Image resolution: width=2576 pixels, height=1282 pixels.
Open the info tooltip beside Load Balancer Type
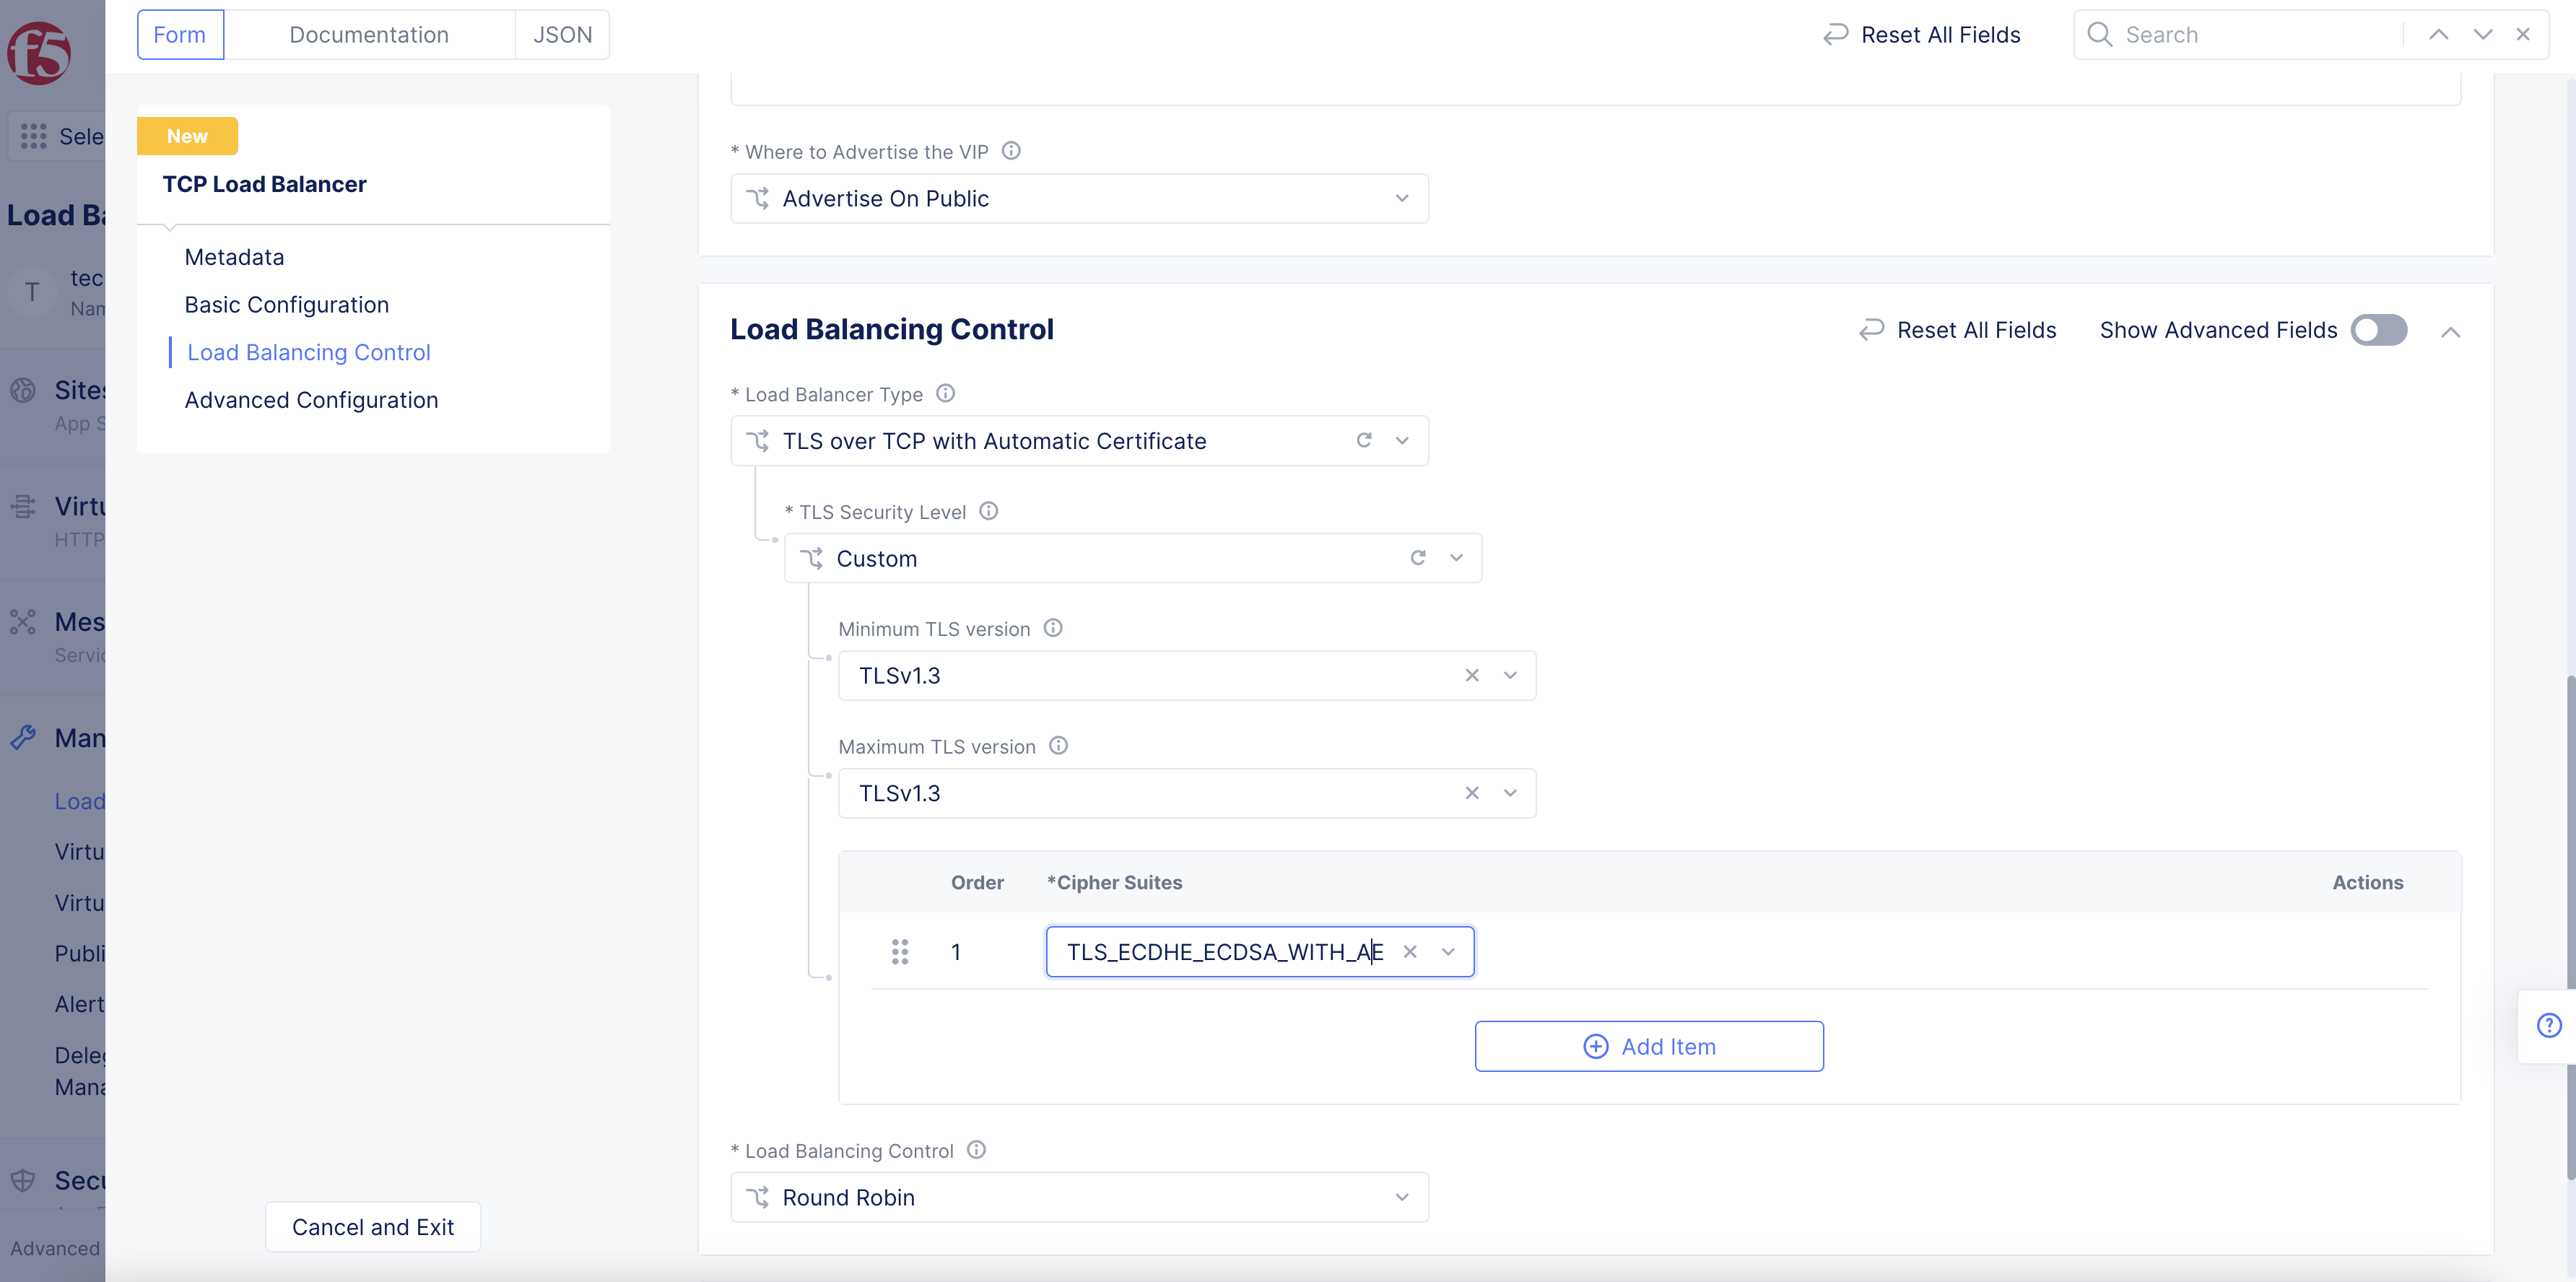click(944, 393)
